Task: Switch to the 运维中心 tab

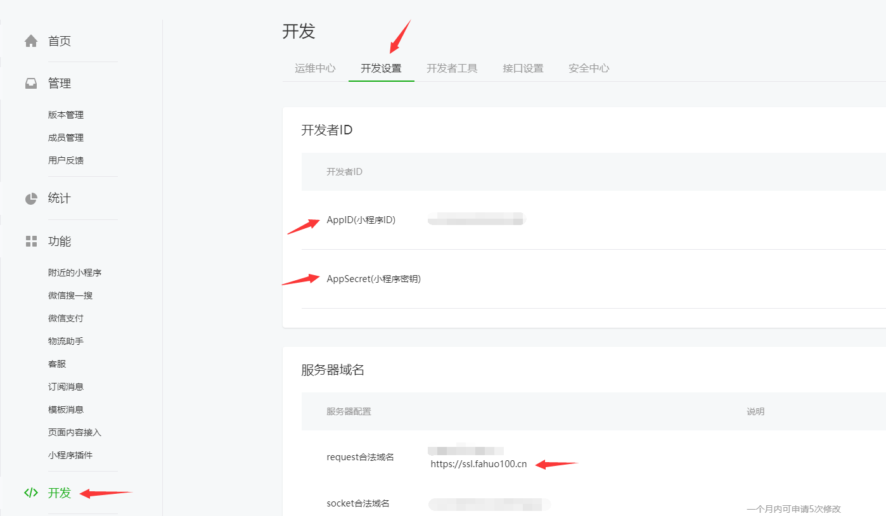Action: click(x=315, y=68)
